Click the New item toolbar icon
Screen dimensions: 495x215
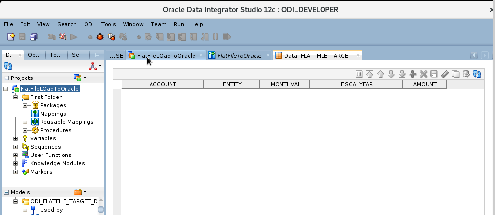pyautogui.click(x=11, y=37)
